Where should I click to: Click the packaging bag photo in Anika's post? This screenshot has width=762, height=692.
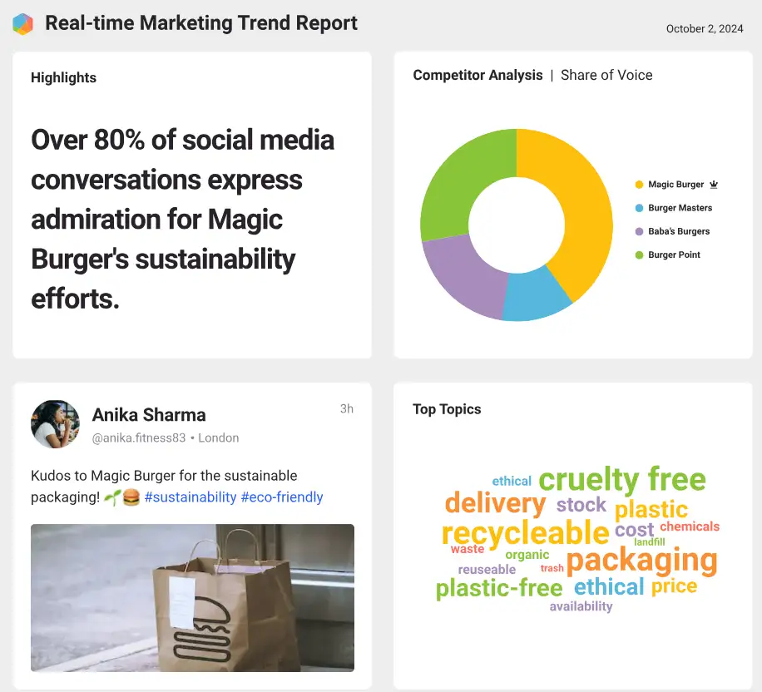tap(192, 598)
